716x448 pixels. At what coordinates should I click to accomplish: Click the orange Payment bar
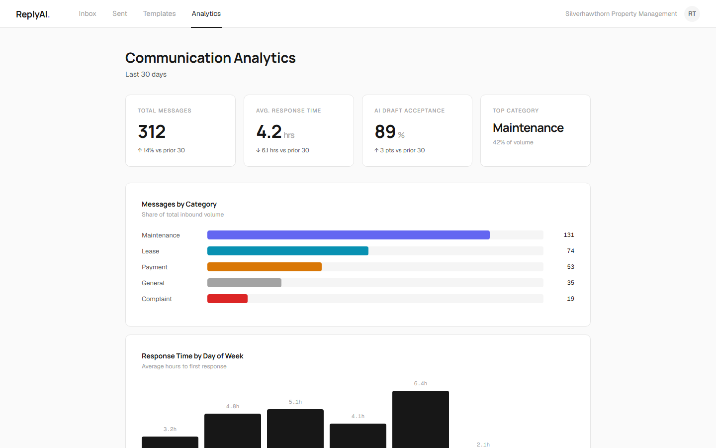click(x=265, y=267)
